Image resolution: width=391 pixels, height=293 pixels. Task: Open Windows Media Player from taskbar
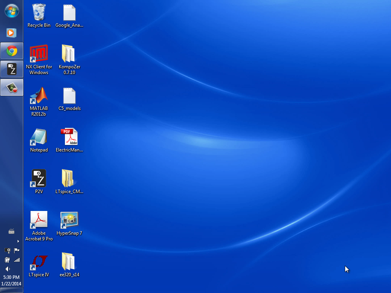tap(11, 33)
